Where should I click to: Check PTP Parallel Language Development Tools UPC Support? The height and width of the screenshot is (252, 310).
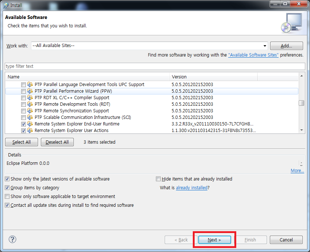click(23, 85)
